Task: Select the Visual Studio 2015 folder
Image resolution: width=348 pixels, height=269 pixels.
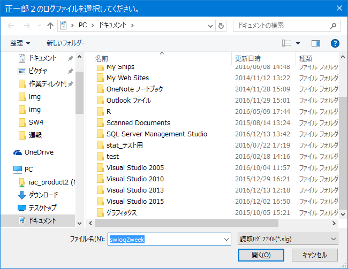Action: 135,202
